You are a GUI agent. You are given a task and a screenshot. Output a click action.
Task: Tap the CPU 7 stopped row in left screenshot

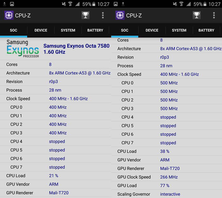click(55, 167)
